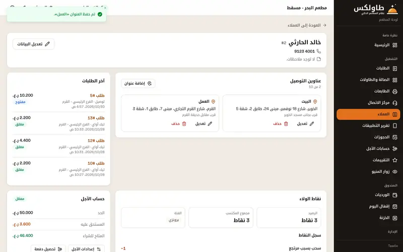Click the إضافة عنوان add address button
403x252 pixels.
click(x=138, y=83)
